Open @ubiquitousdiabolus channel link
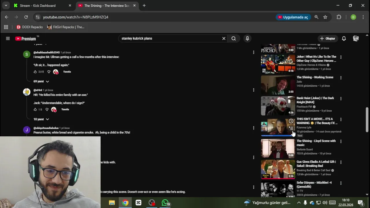 point(46,128)
